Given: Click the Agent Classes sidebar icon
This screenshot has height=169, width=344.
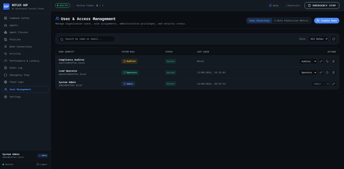Looking at the screenshot, I should [6, 32].
